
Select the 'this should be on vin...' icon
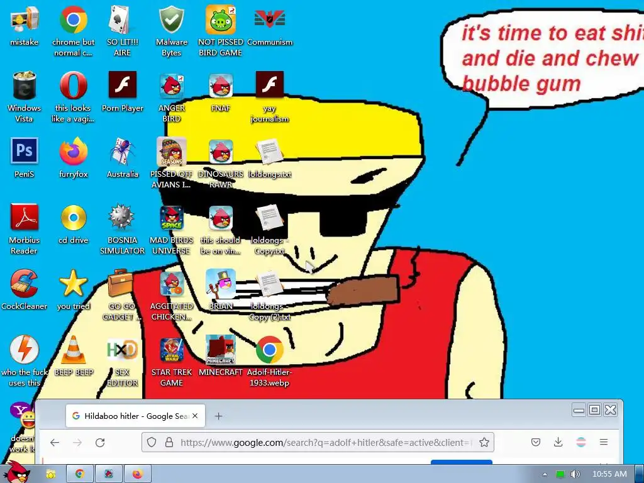coord(221,217)
